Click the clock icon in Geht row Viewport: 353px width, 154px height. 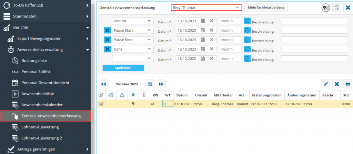tap(247, 49)
